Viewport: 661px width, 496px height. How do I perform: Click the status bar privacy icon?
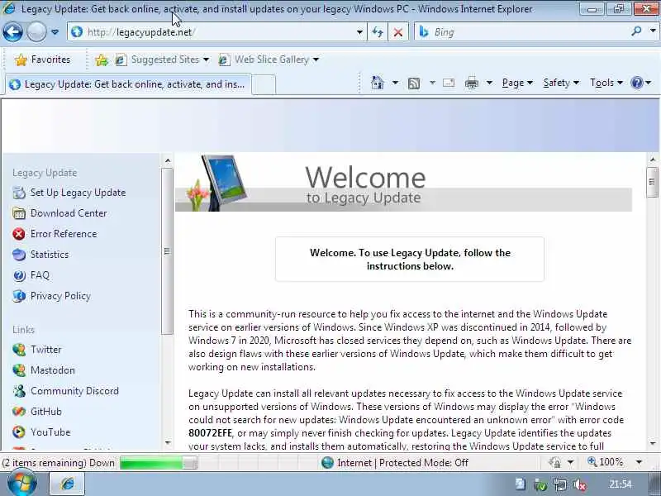click(x=554, y=463)
